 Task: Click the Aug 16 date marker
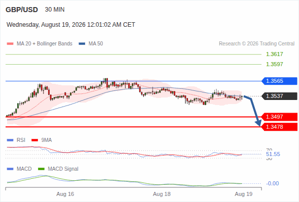coord(65,194)
